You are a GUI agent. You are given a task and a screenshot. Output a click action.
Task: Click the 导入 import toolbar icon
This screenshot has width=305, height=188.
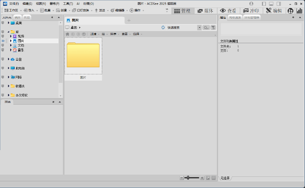click(x=25, y=10)
